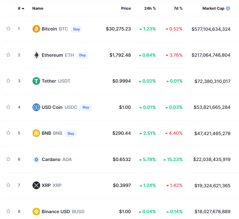Click Buy button next to Ethereum
Viewport: 239px width, 219px height.
click(x=82, y=55)
